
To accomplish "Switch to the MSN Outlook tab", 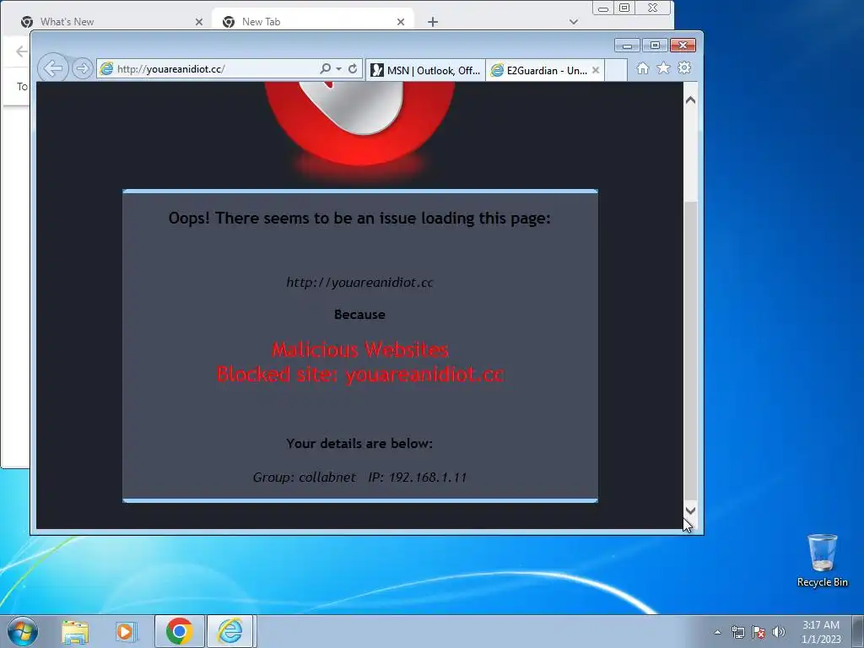I will coord(425,71).
